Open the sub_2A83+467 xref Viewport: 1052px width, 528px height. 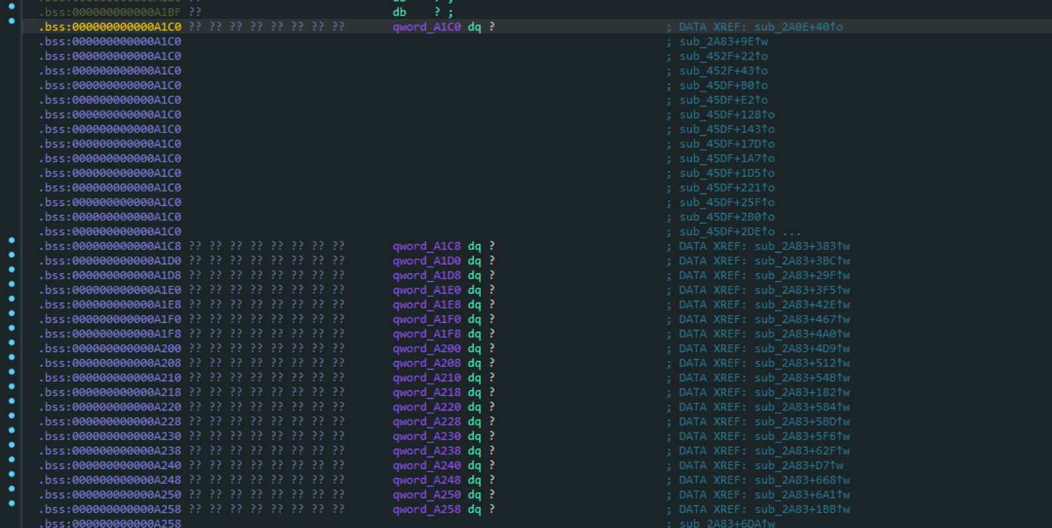click(802, 319)
